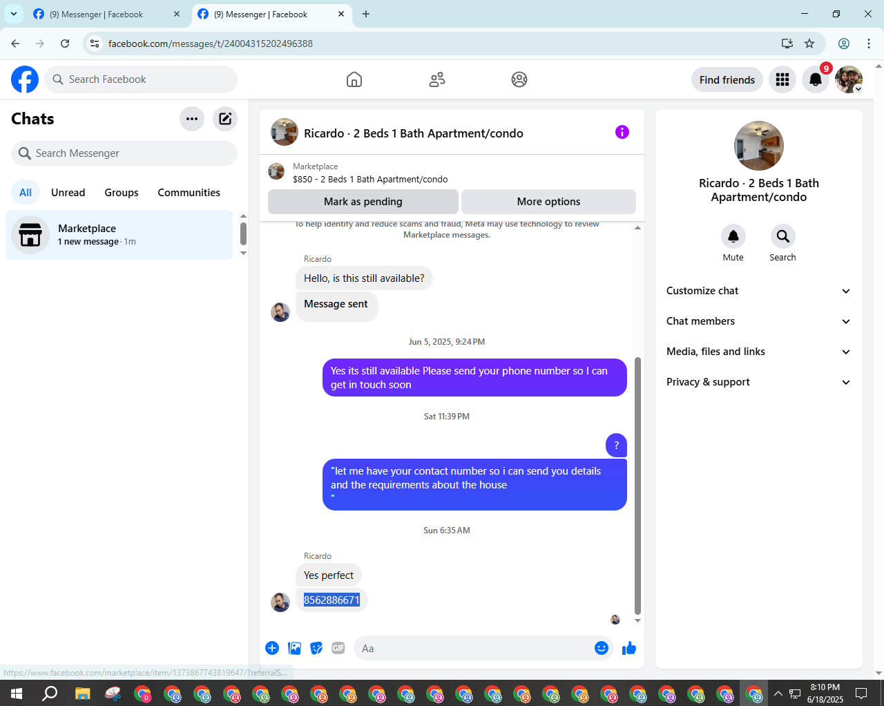
Task: Open the Marketplace chat thread
Action: click(119, 235)
